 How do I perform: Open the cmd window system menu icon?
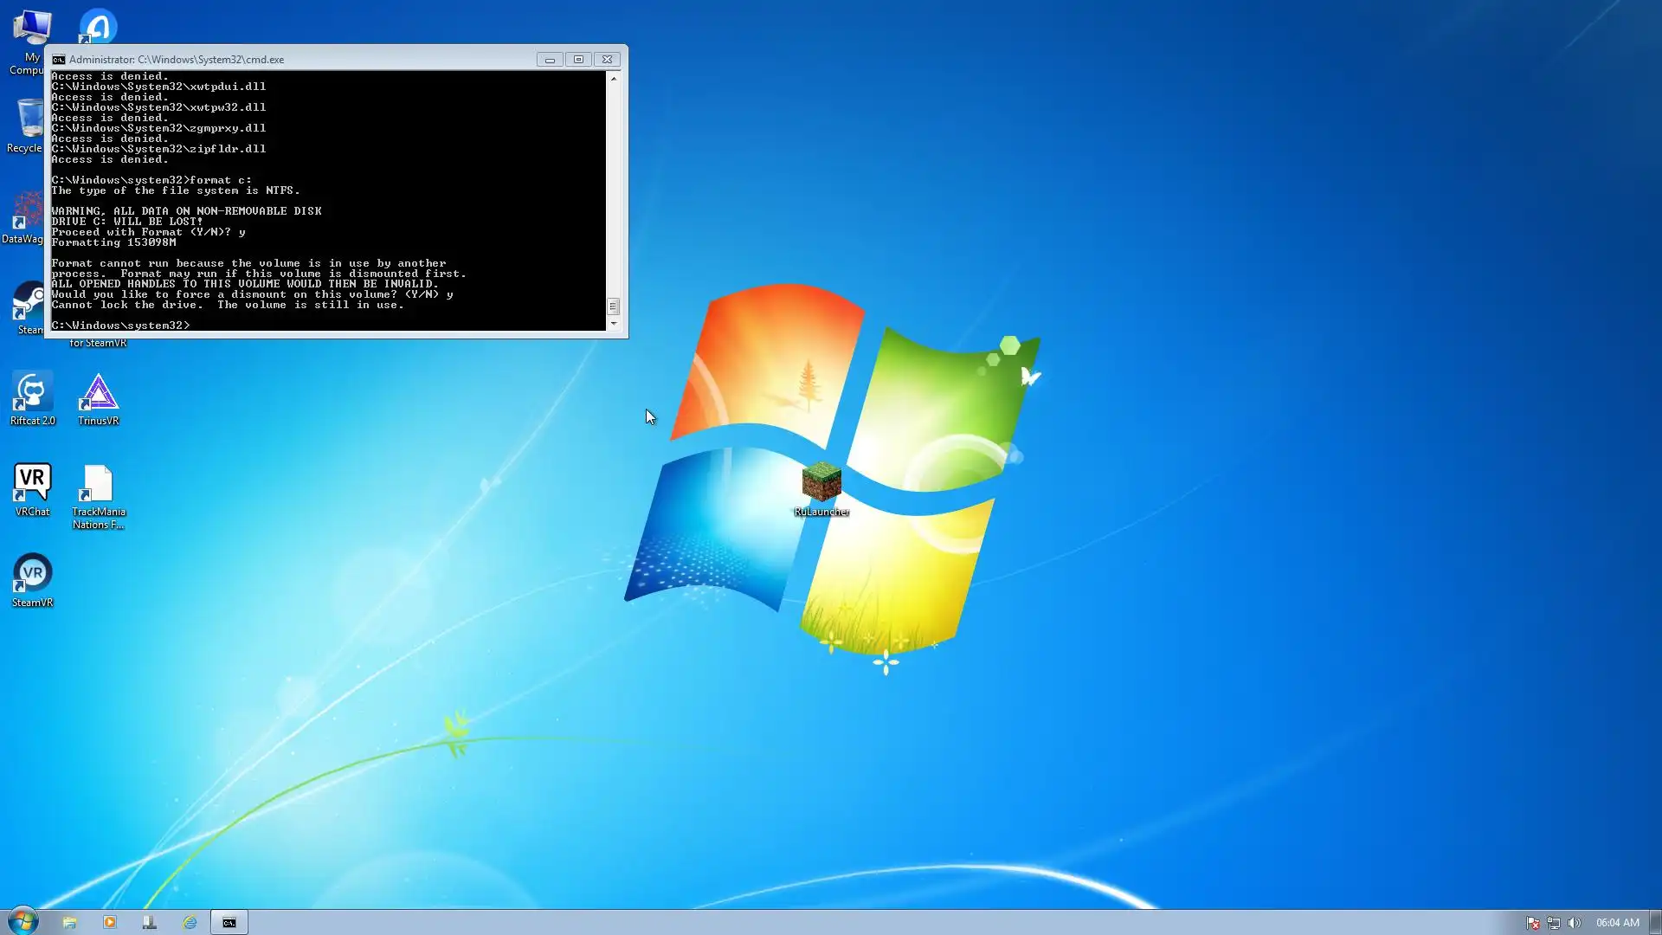(58, 60)
